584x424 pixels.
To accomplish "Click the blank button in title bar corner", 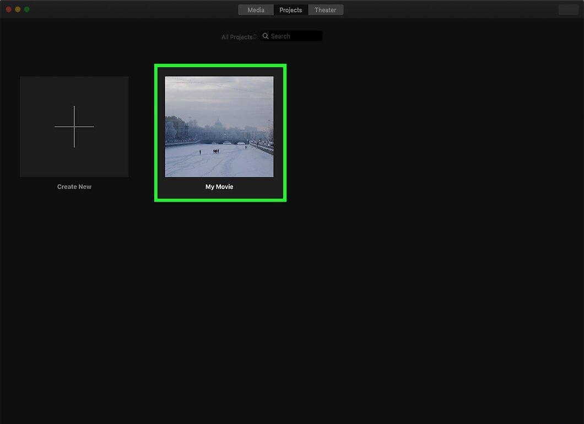I will click(568, 10).
